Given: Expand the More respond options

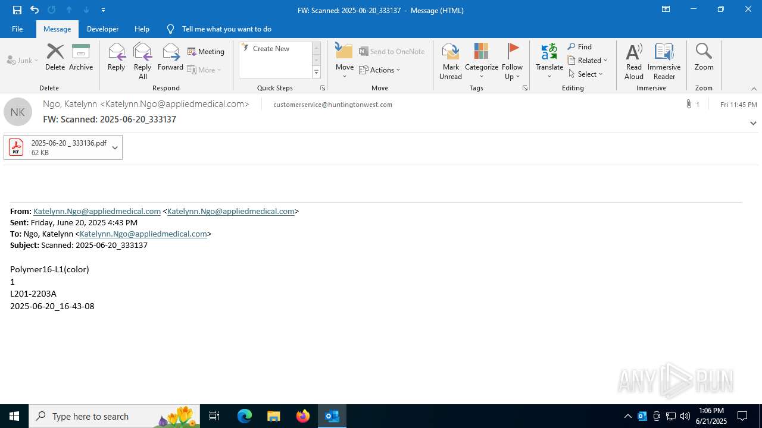Looking at the screenshot, I should tap(204, 70).
